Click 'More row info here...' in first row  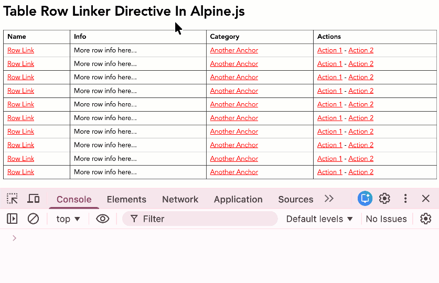click(105, 50)
